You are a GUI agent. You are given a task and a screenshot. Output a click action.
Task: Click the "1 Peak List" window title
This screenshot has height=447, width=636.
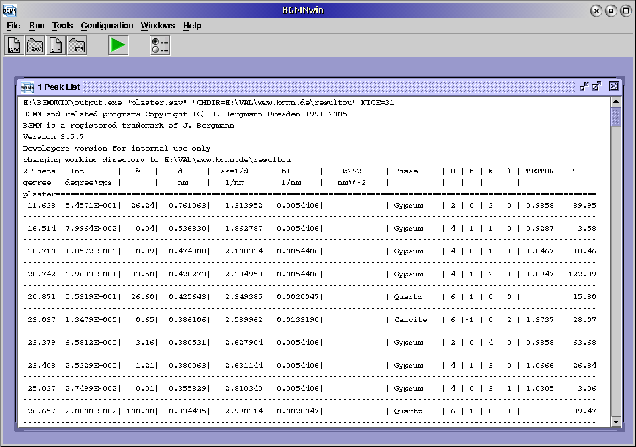coord(59,87)
